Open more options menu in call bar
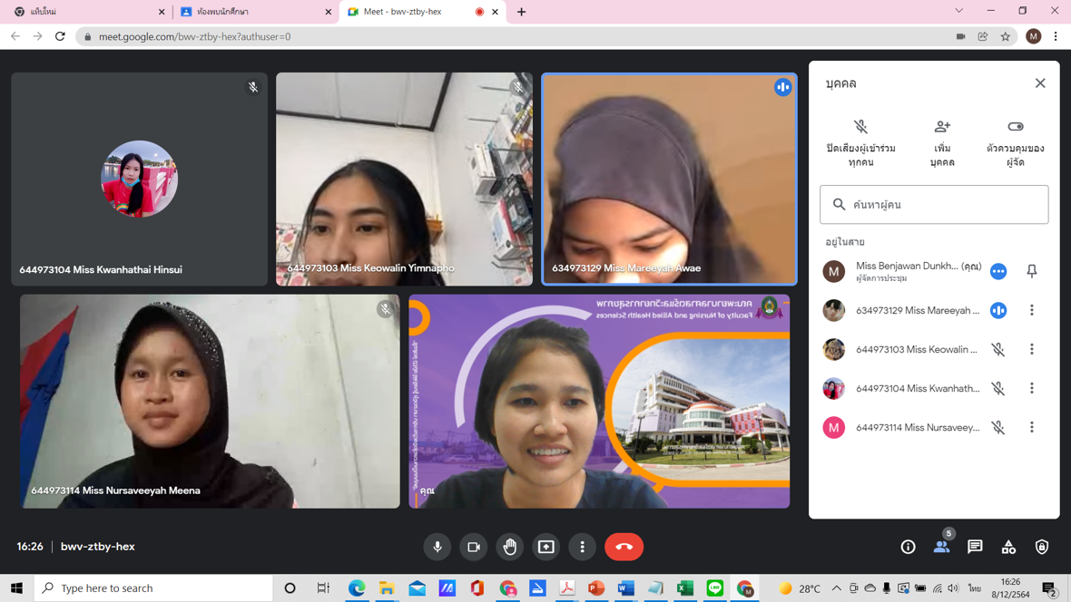The width and height of the screenshot is (1071, 602). point(583,547)
